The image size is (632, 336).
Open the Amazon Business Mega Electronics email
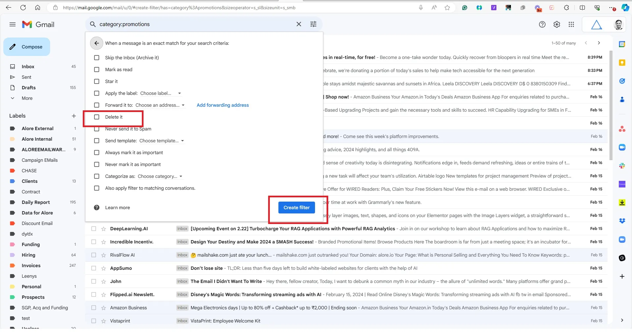(x=346, y=308)
